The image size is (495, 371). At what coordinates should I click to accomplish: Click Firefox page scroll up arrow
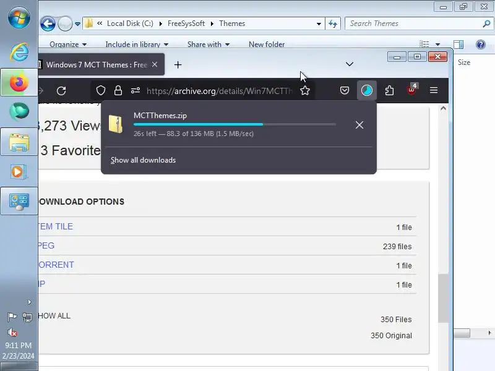pos(443,109)
